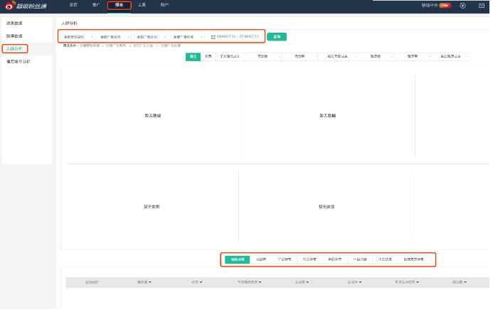The height and width of the screenshot is (312, 493).
Task: Click sort arrow on second table column
Action: tap(150, 282)
